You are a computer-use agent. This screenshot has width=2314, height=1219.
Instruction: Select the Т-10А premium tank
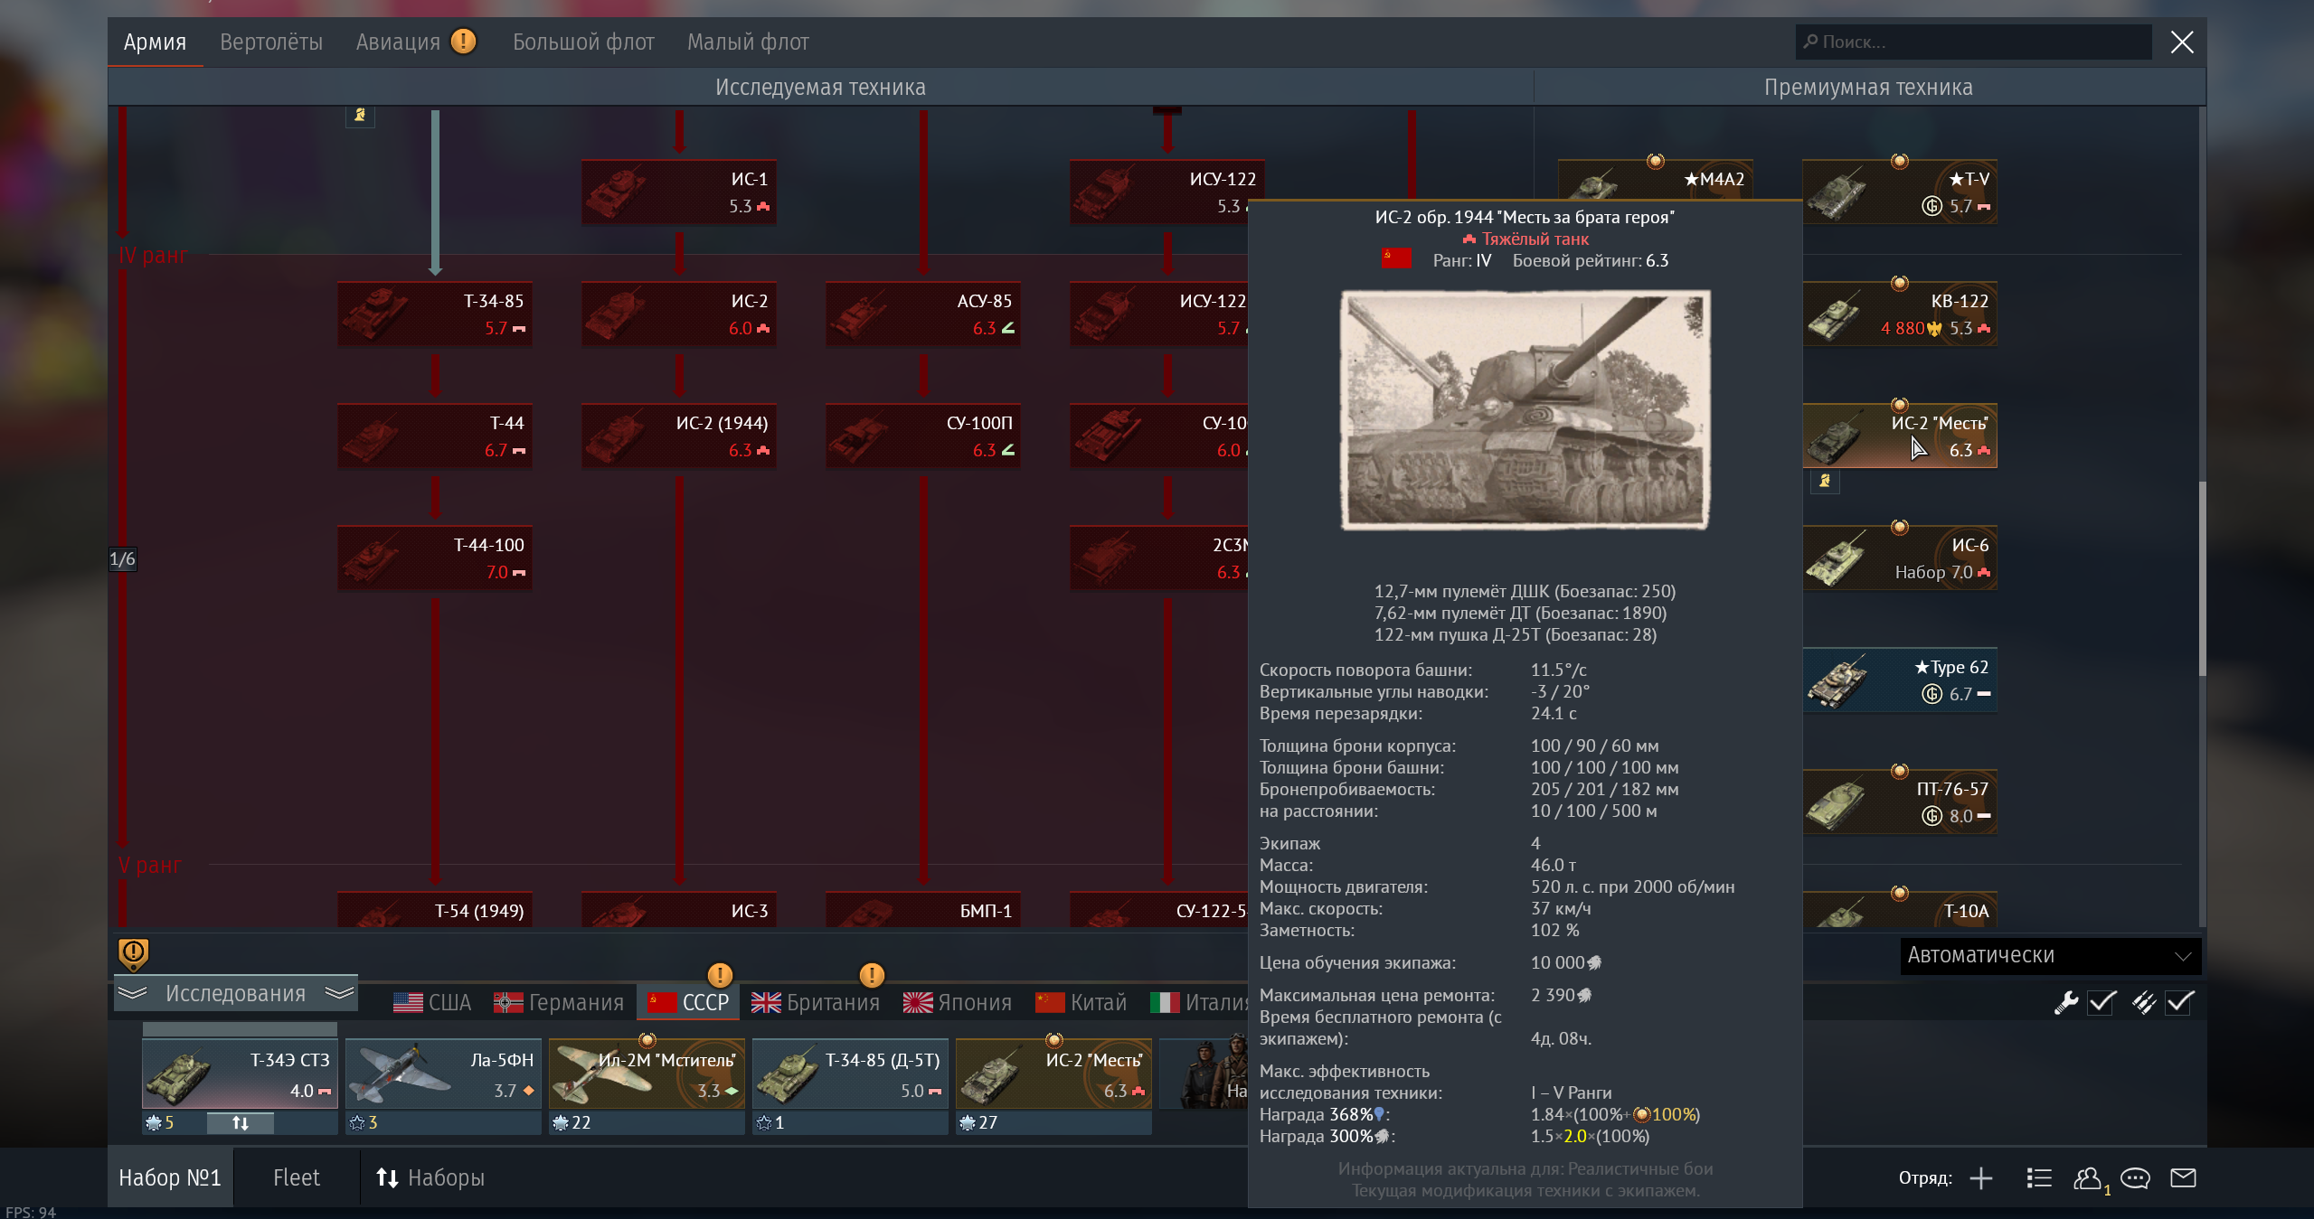(x=1900, y=909)
